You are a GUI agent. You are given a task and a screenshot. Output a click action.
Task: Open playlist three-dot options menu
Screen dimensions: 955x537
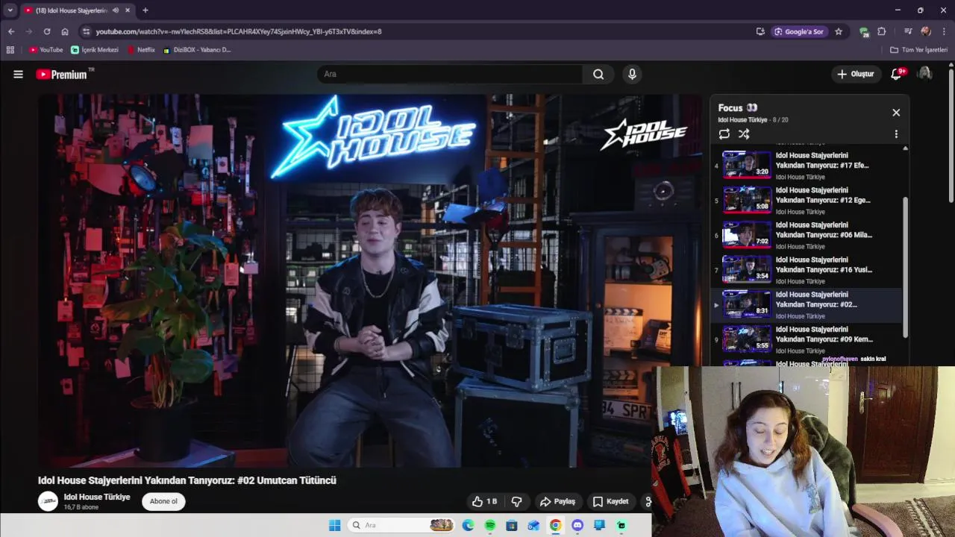coord(896,134)
